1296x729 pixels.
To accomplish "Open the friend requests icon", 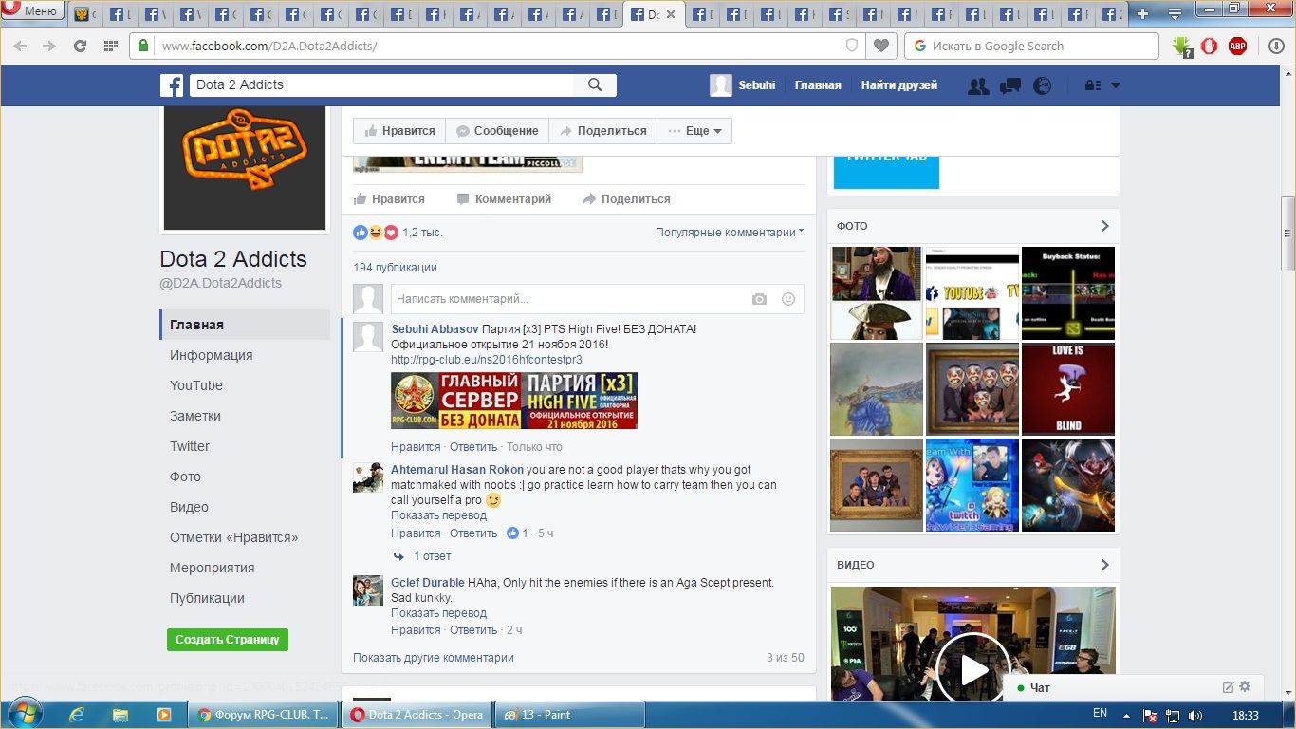I will point(978,85).
